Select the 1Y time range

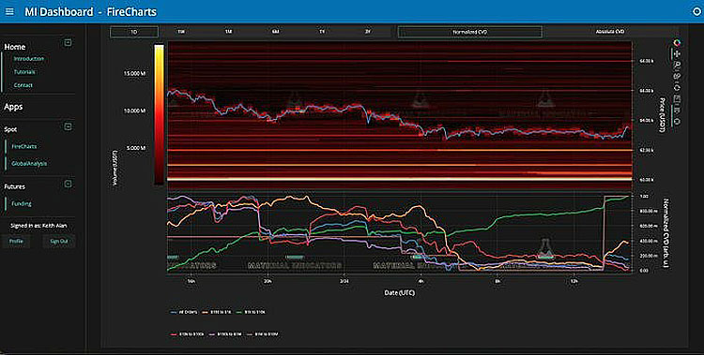coord(322,32)
